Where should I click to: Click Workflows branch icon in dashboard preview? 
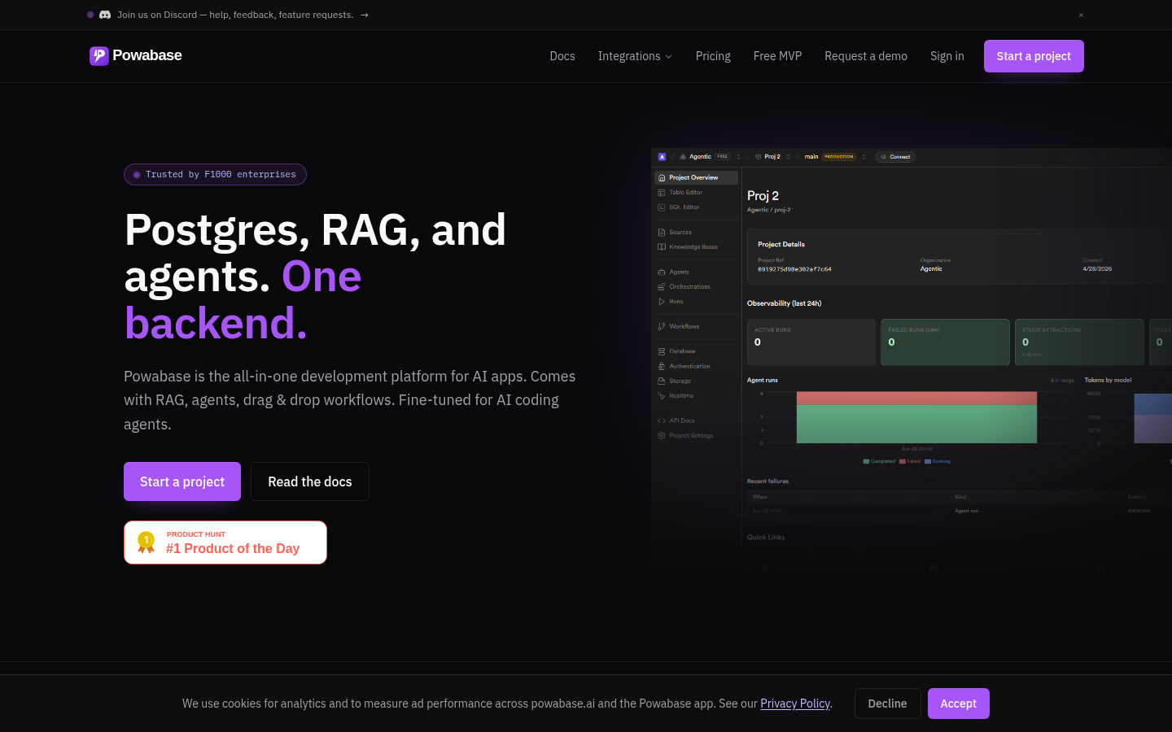[x=662, y=326]
